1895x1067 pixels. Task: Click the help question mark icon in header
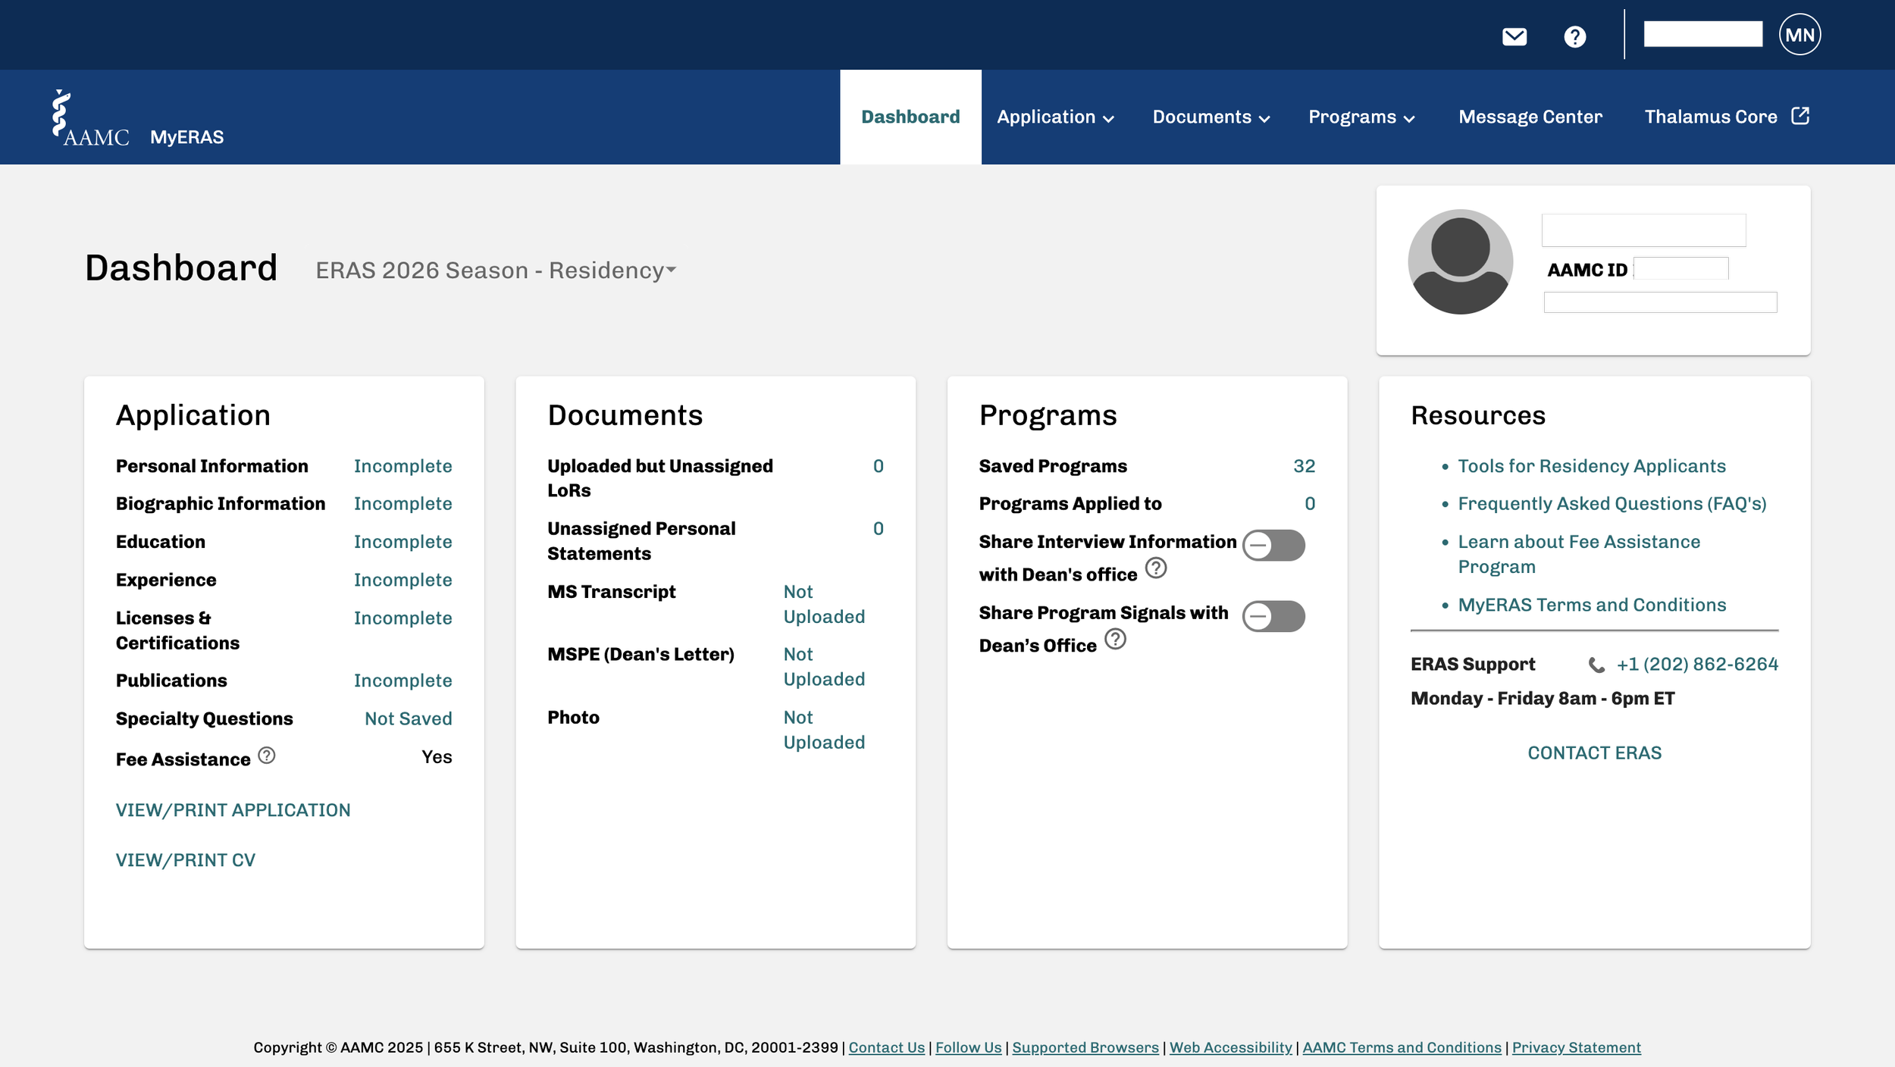click(1574, 36)
